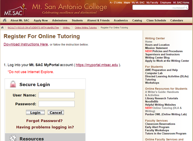Open Library Research Tutorials link

click(161, 98)
